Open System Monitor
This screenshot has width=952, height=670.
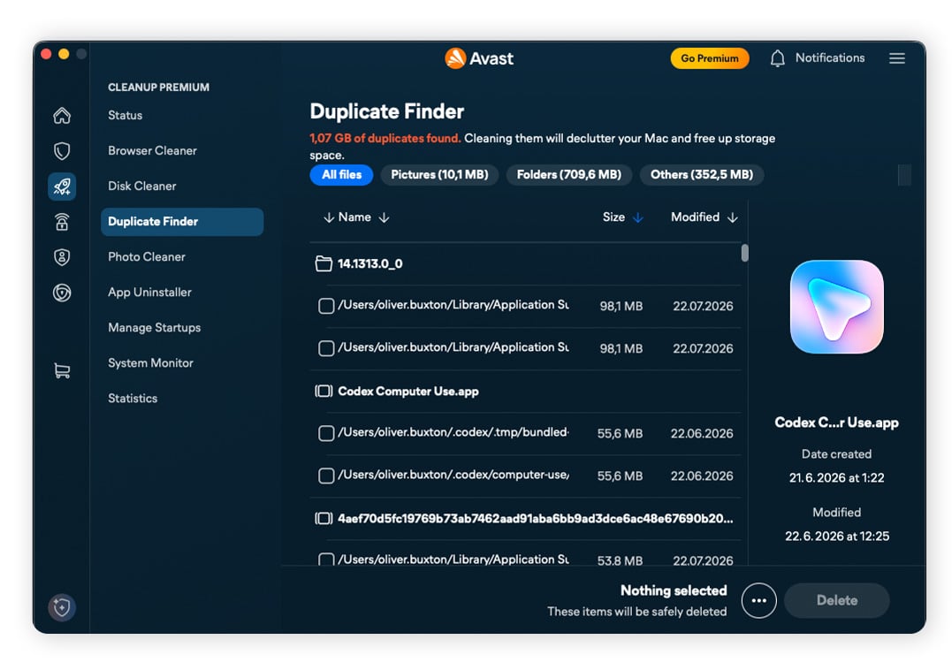tap(150, 363)
